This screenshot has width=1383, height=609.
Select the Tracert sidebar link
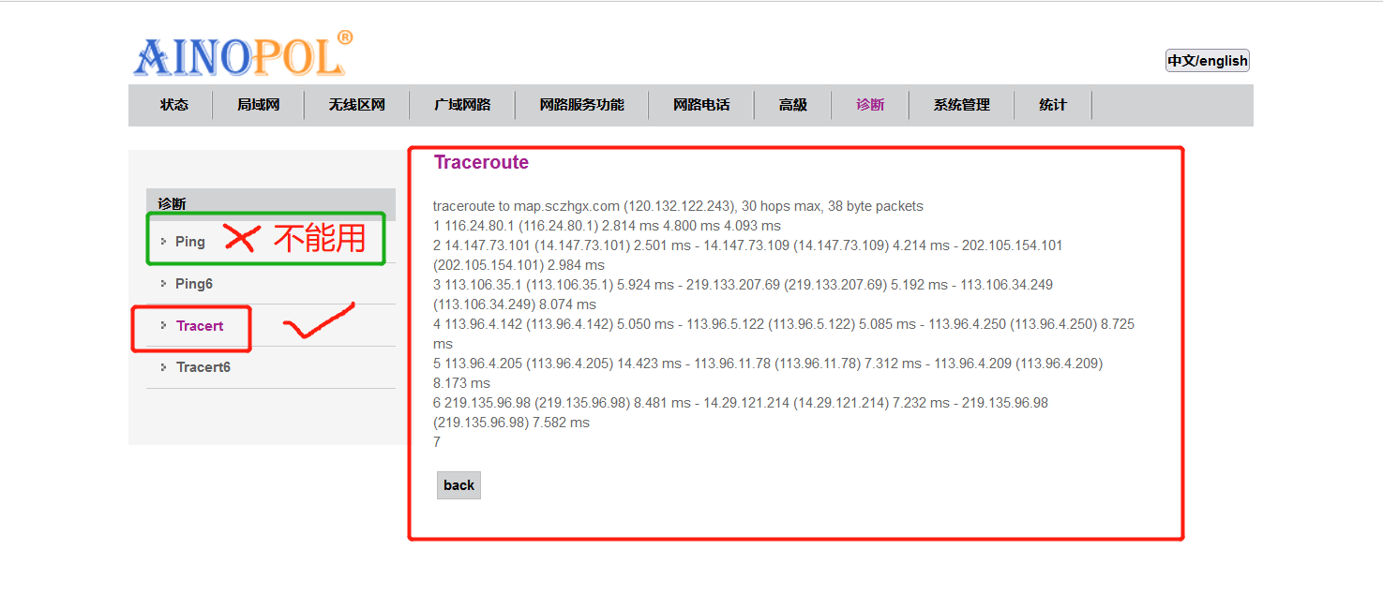[x=200, y=326]
